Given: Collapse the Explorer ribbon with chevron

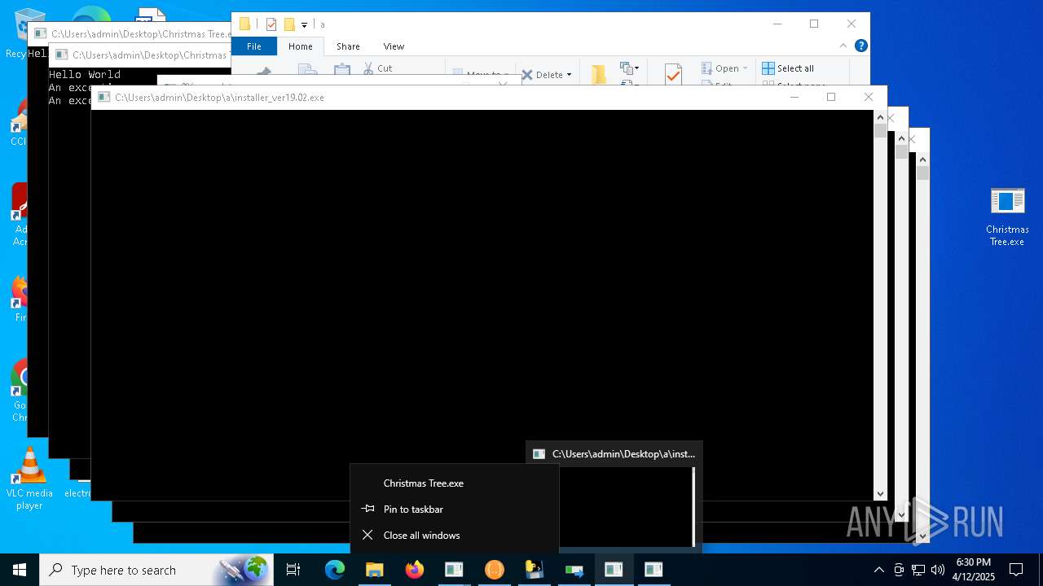Looking at the screenshot, I should pyautogui.click(x=844, y=46).
